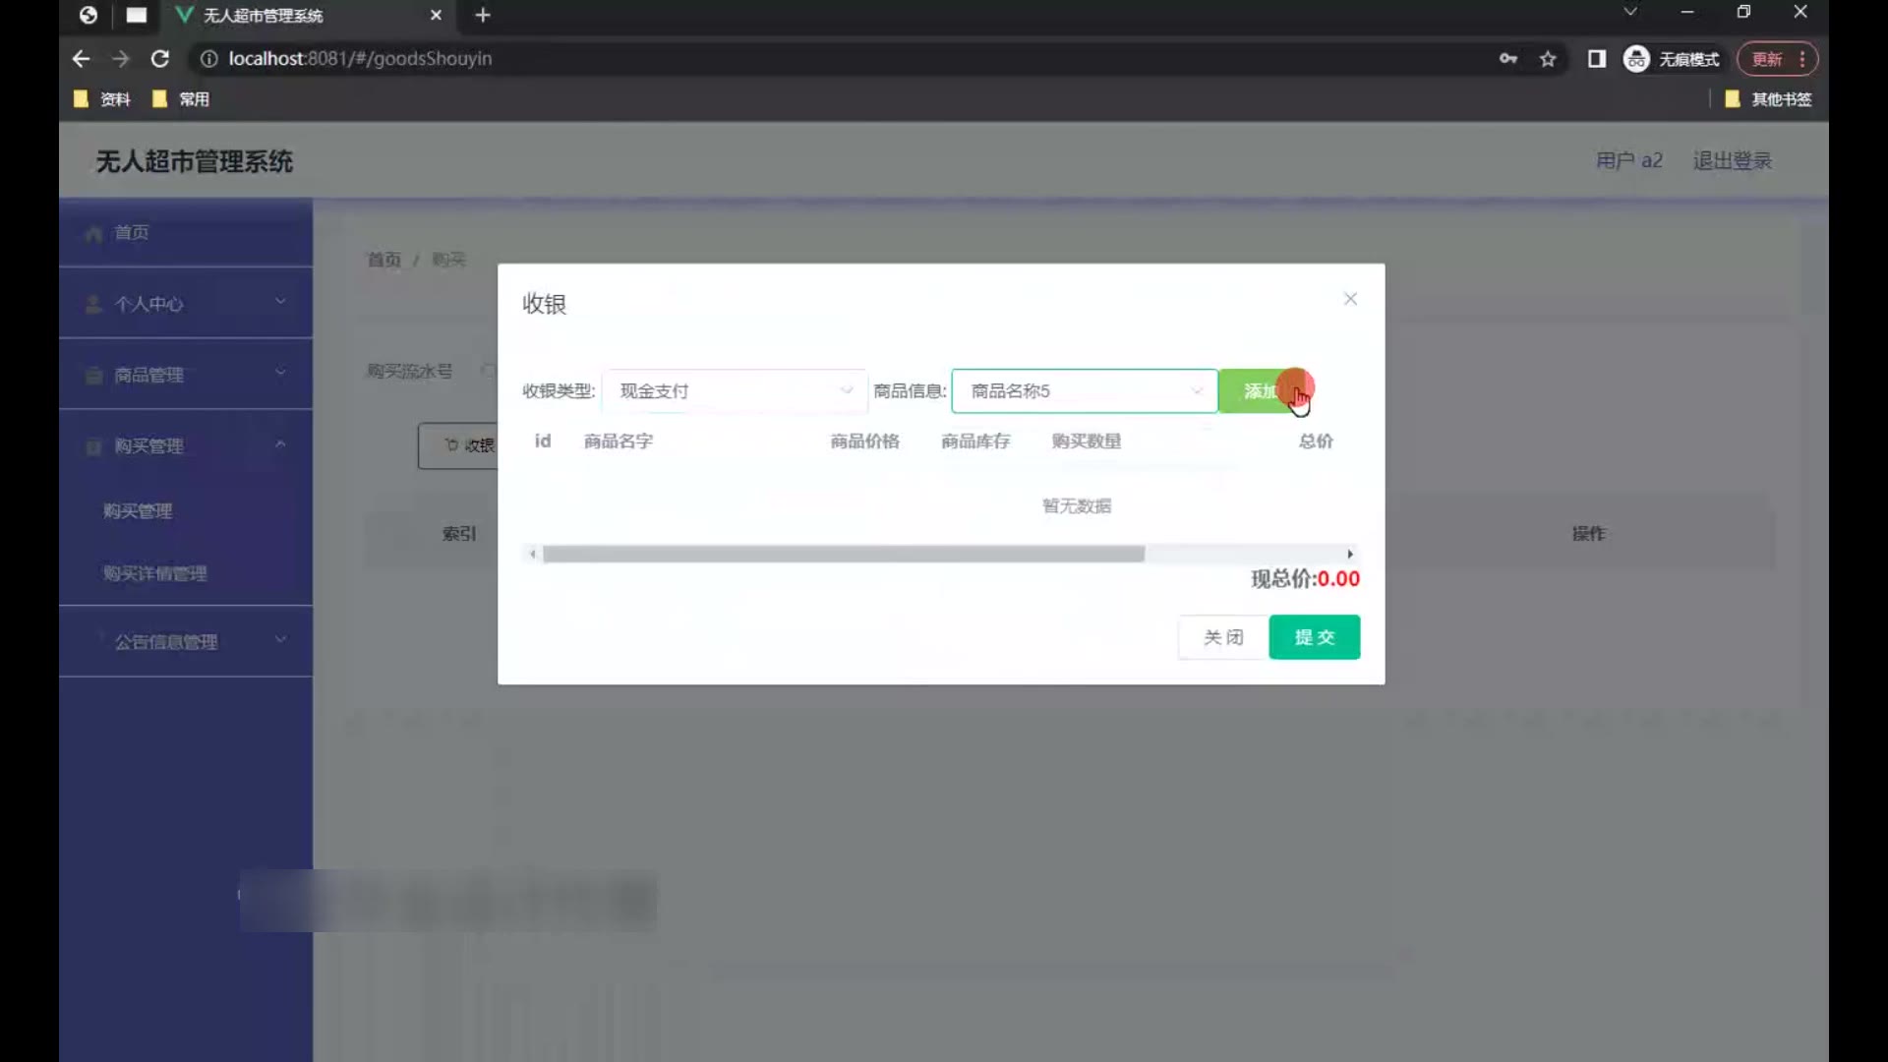Screen dimensions: 1888x1062
Task: Click the password key icon in address bar
Action: [1507, 59]
